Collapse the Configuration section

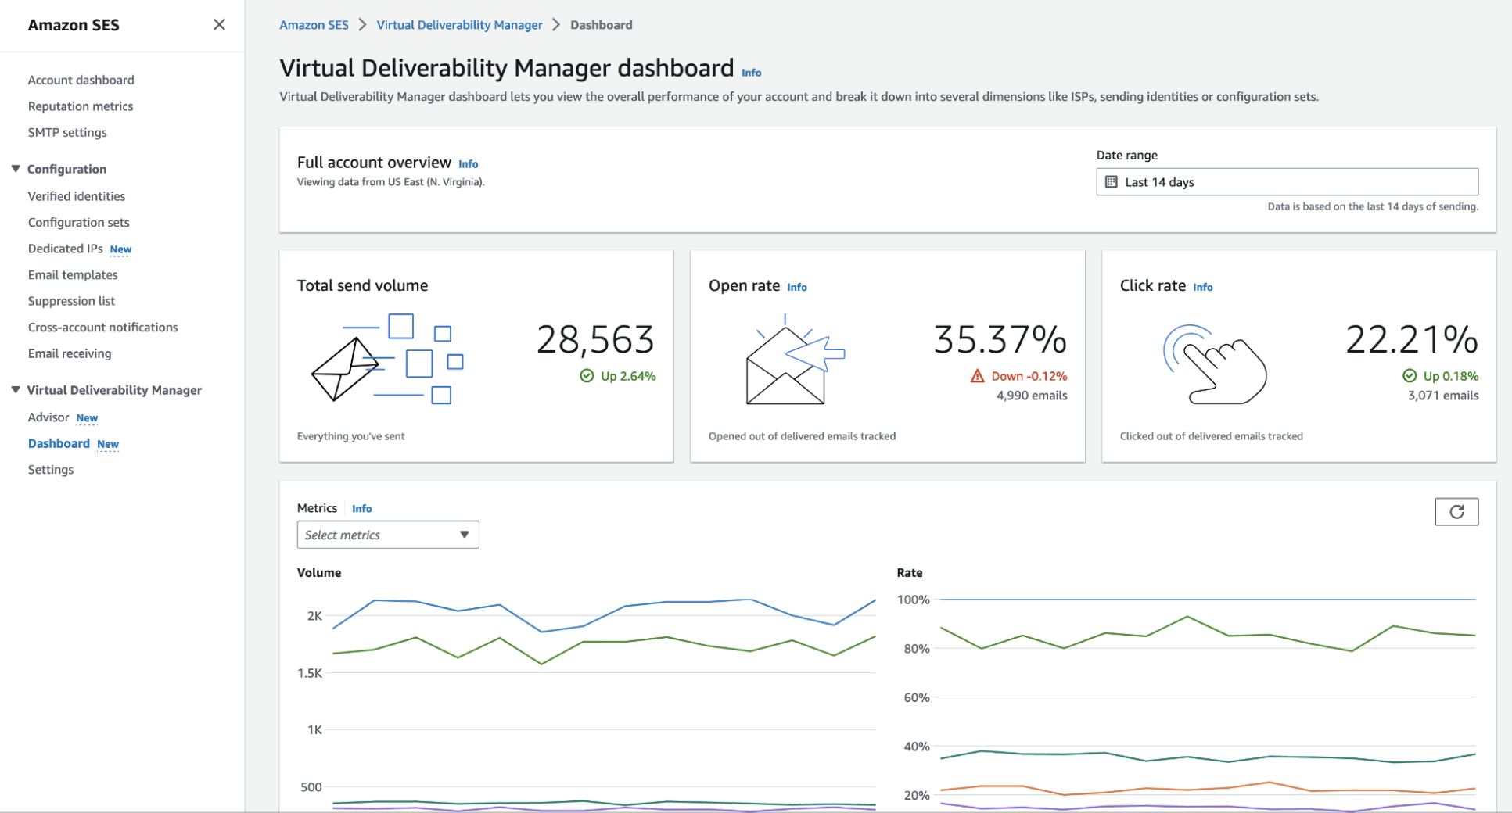[x=16, y=169]
